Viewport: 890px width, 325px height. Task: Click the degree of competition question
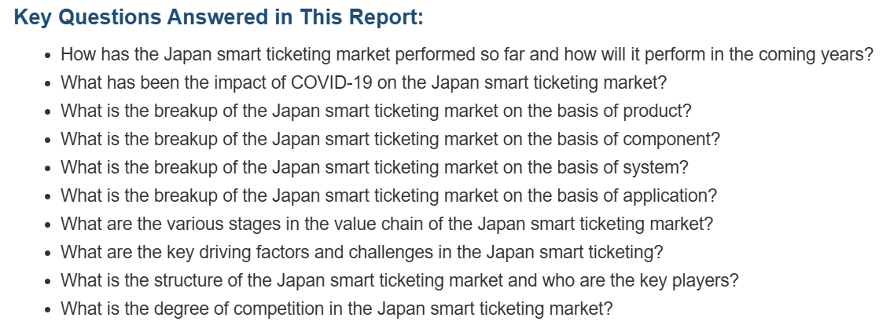point(337,309)
